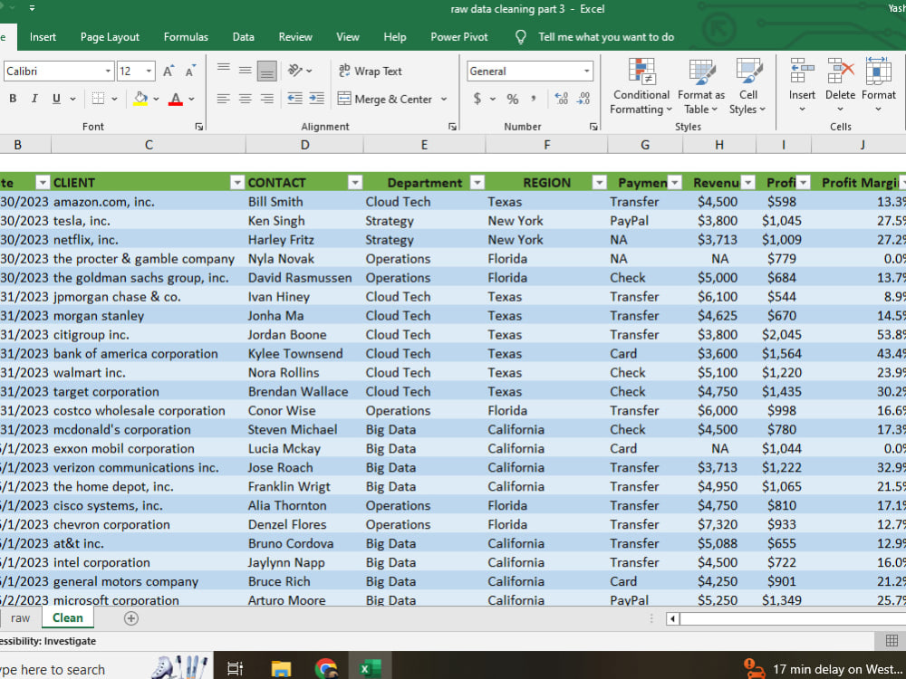906x679 pixels.
Task: Apply middle align to cells
Action: click(245, 71)
